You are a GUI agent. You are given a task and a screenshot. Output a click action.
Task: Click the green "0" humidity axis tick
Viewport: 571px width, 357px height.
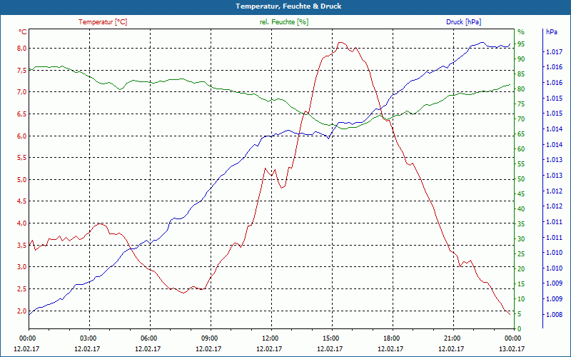pyautogui.click(x=520, y=329)
